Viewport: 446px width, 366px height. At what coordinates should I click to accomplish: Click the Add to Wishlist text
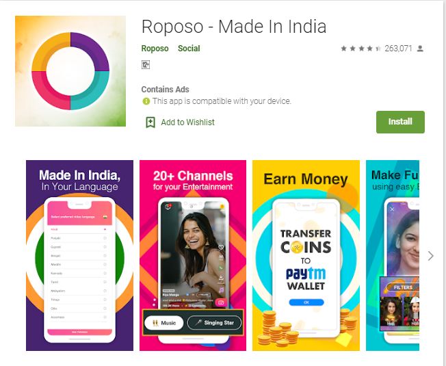(187, 122)
